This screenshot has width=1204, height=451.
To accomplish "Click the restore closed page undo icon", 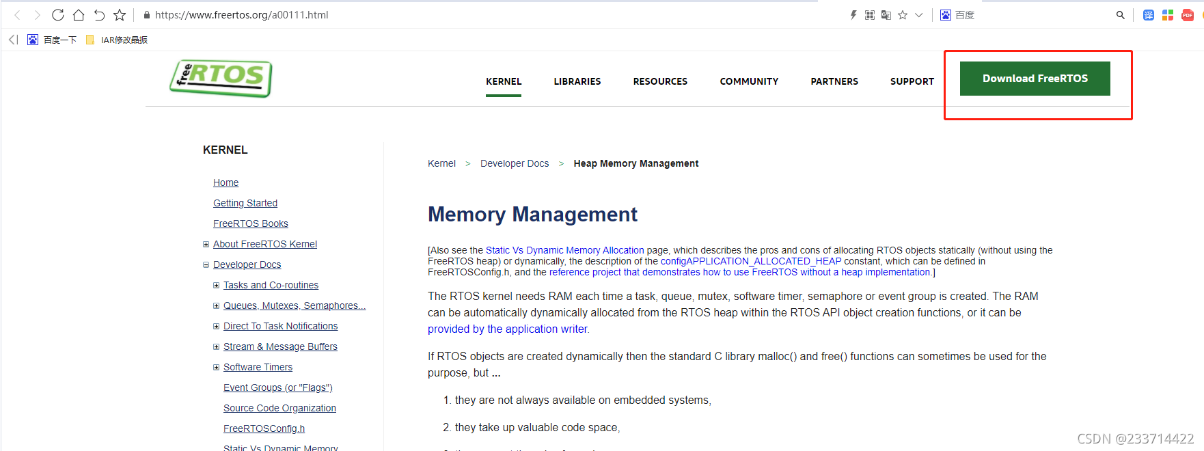I will click(99, 15).
